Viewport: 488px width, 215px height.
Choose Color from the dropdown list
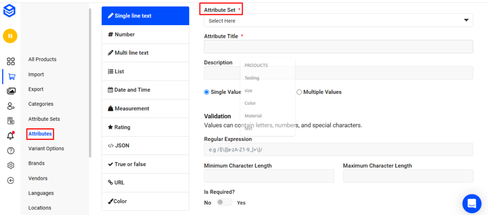250,103
